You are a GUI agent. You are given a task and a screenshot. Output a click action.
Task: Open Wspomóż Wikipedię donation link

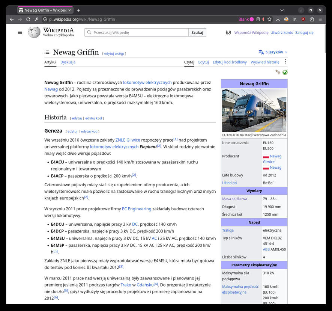click(x=251, y=32)
